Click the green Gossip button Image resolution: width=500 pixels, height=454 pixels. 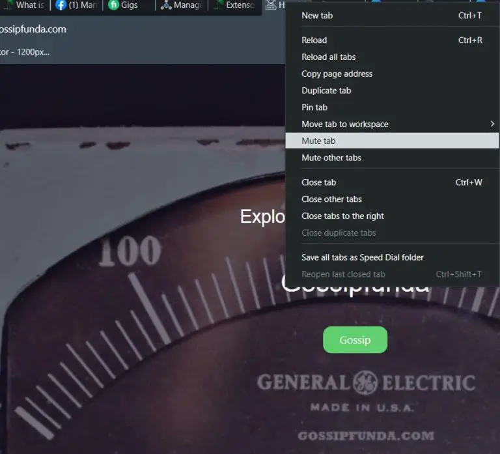(355, 340)
